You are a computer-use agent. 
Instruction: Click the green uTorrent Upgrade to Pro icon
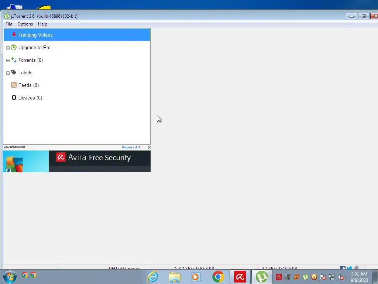click(x=14, y=47)
